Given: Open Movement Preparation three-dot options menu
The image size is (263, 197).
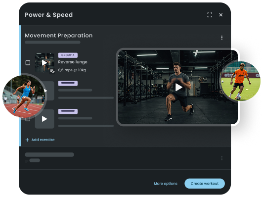Looking at the screenshot, I should coord(222,38).
